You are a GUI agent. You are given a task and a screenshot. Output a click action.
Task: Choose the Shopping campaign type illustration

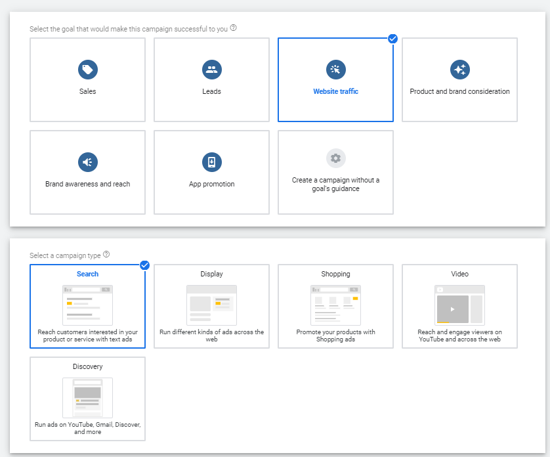pos(335,305)
